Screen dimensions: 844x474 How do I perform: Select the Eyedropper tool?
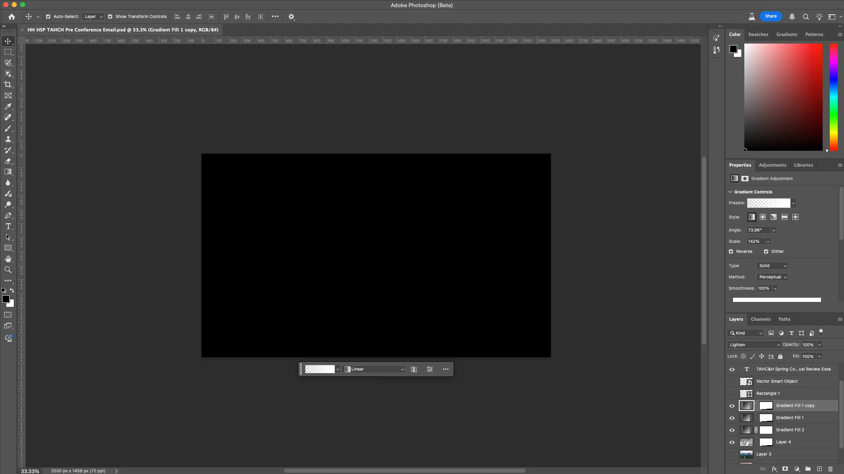(8, 106)
